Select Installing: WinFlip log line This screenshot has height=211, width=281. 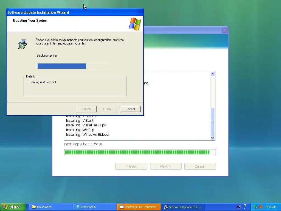coord(80,130)
